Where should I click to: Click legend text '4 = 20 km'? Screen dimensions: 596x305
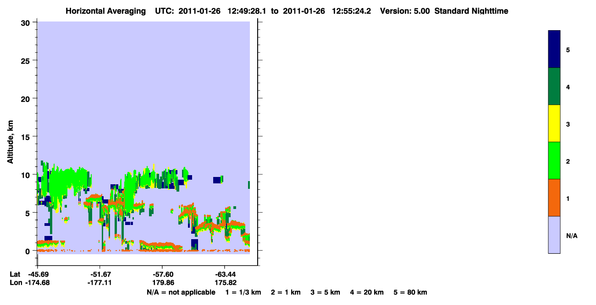[368, 292]
